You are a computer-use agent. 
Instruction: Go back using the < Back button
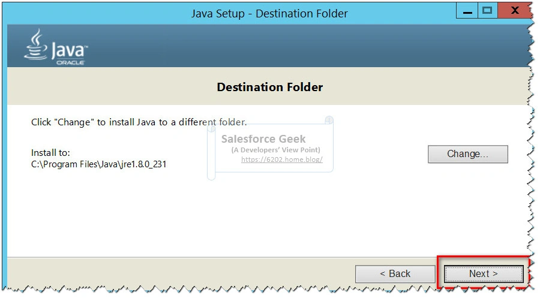tap(395, 274)
